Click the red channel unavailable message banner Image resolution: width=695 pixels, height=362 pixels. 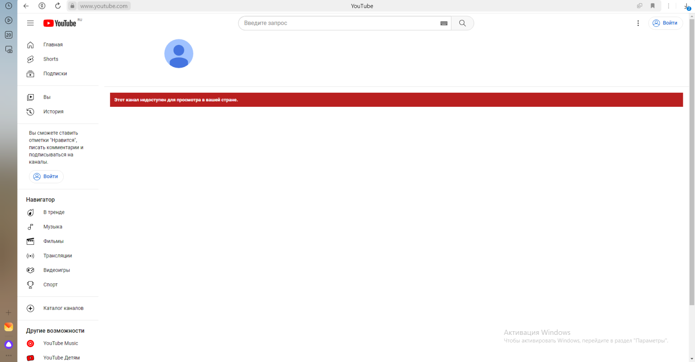tap(396, 100)
